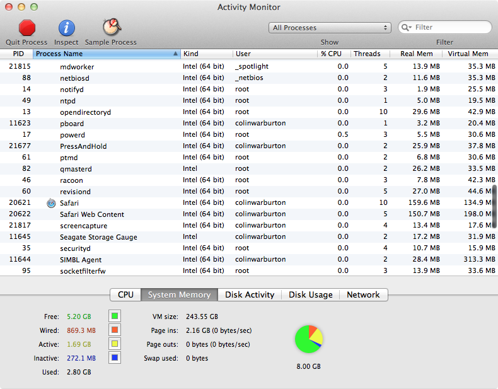Image resolution: width=498 pixels, height=389 pixels.
Task: Open the blue Inspect info icon
Action: (x=66, y=28)
